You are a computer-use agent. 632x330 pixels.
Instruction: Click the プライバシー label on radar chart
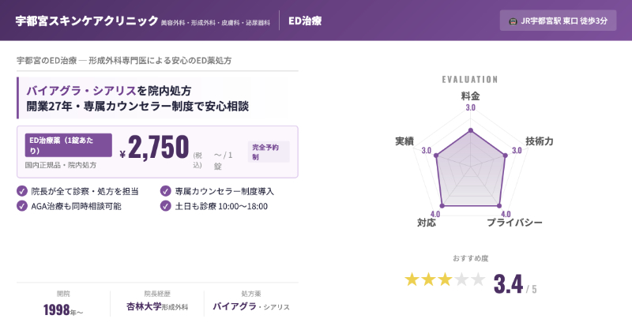514,223
